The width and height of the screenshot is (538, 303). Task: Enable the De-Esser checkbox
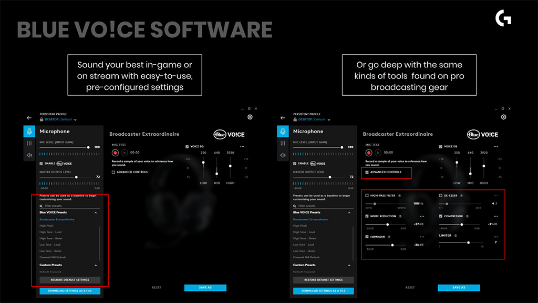point(441,196)
